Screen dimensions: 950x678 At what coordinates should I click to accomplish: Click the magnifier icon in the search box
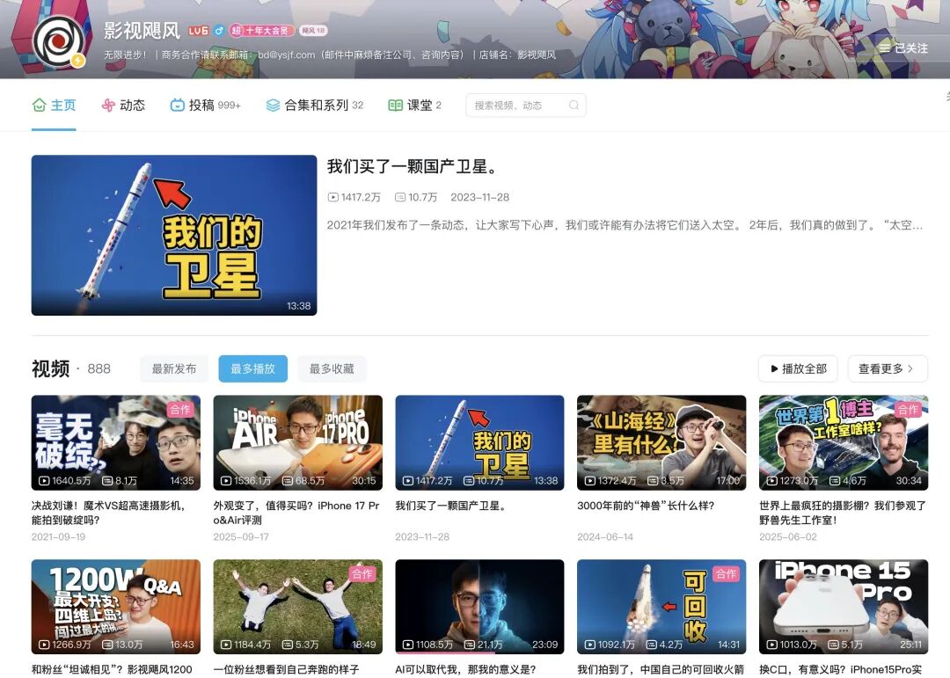pos(574,105)
